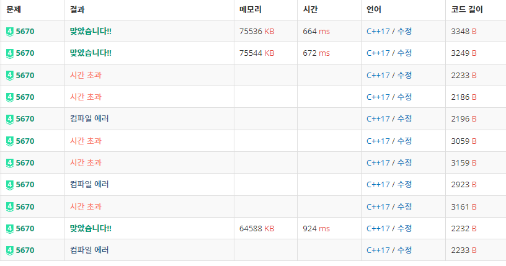Click the 2232 B code length value
This screenshot has width=506, height=266.
pos(464,229)
